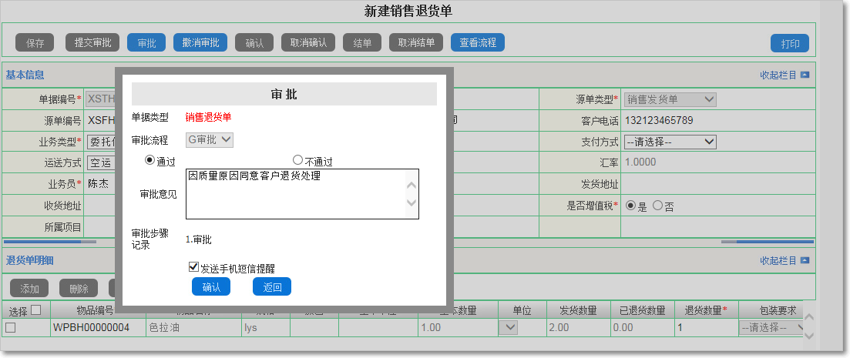Collapse 基本信息 section via 收起栏目 icon
The image size is (850, 358).
(805, 75)
